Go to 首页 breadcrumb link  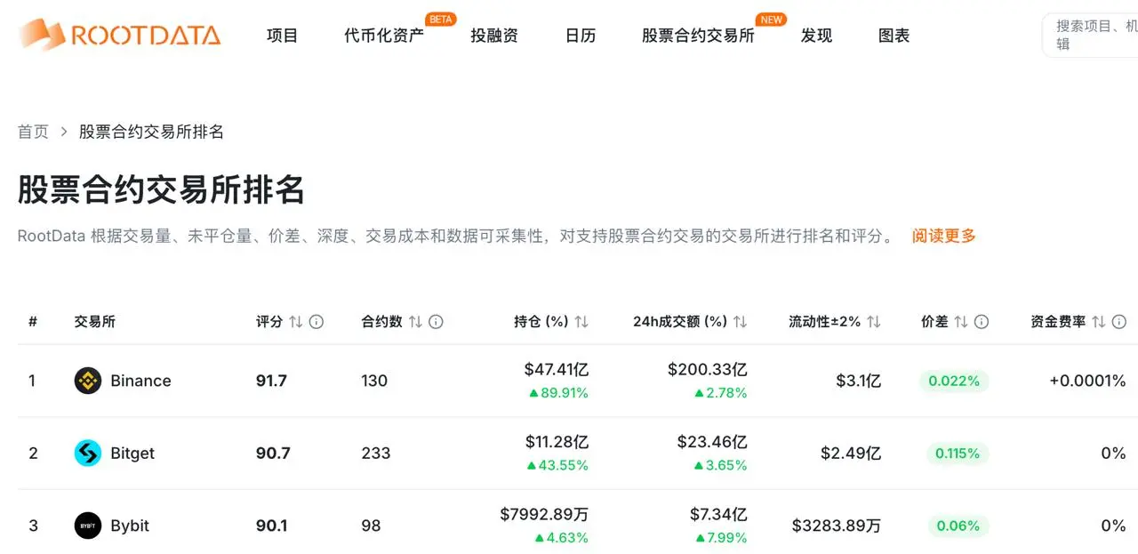(x=34, y=132)
